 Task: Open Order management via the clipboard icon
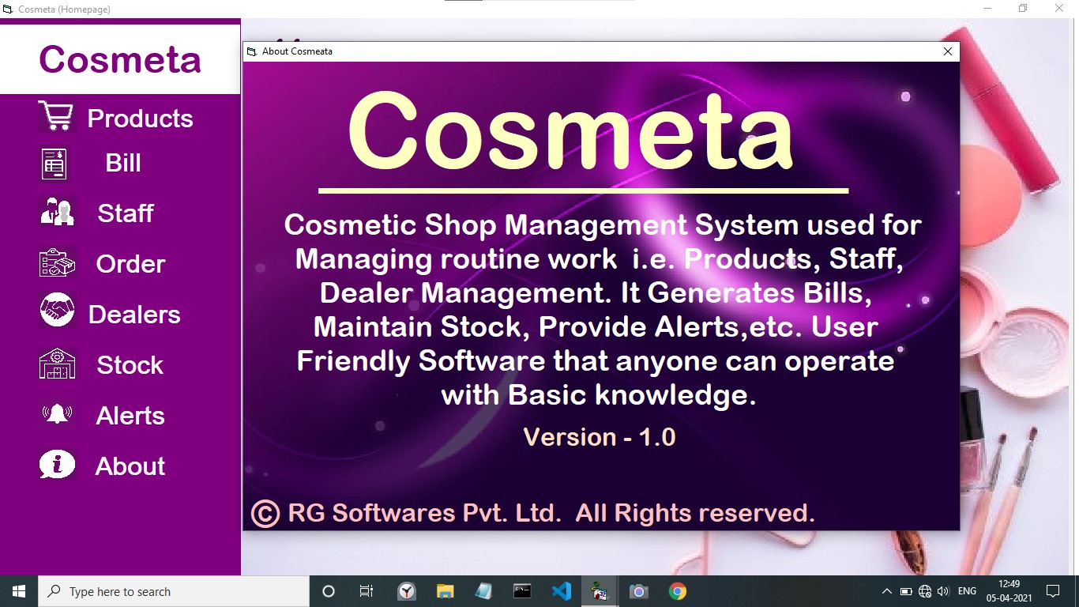pyautogui.click(x=55, y=262)
